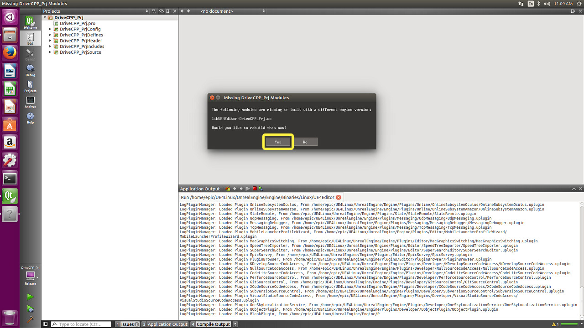Toggle the sidebar visibility button
The height and width of the screenshot is (328, 584).
[x=45, y=324]
